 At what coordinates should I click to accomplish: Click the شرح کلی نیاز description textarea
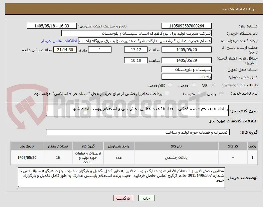tap(137, 111)
